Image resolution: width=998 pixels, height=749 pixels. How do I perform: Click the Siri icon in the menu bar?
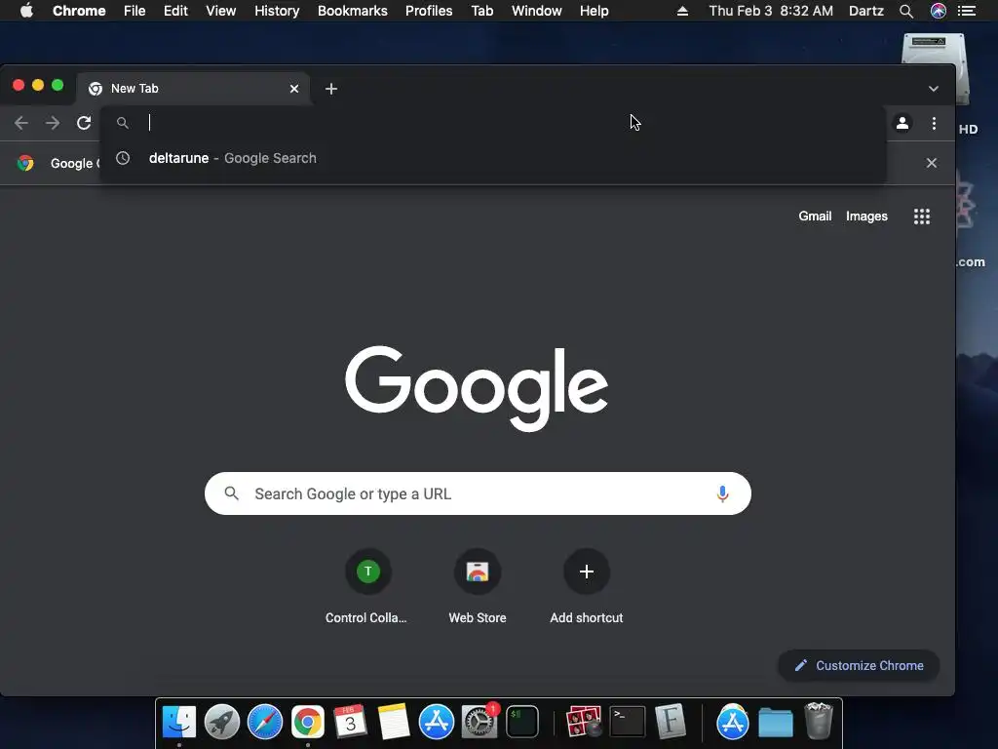[x=939, y=11]
